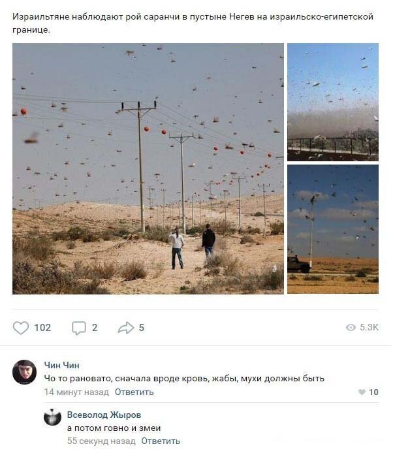
Task: Visit the Чин Чин profile name link
Action: click(62, 366)
